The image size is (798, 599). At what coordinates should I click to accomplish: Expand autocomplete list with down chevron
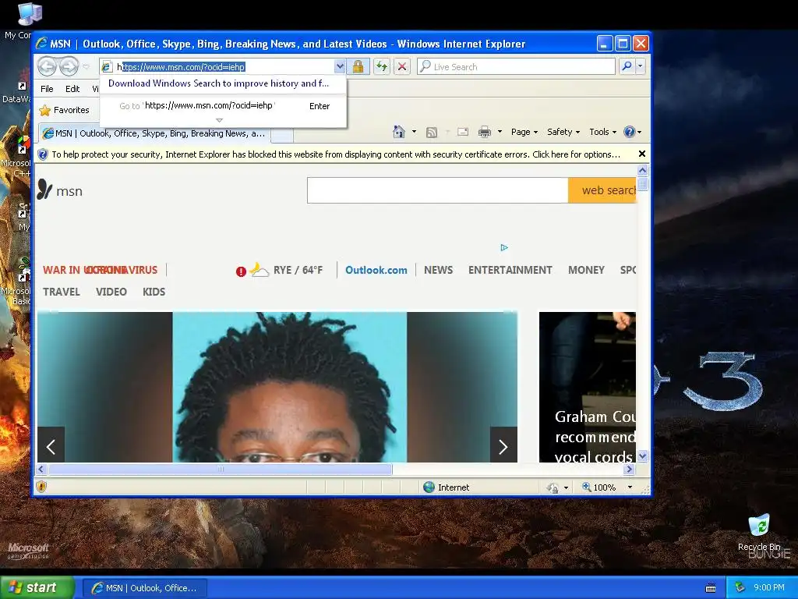pos(219,120)
